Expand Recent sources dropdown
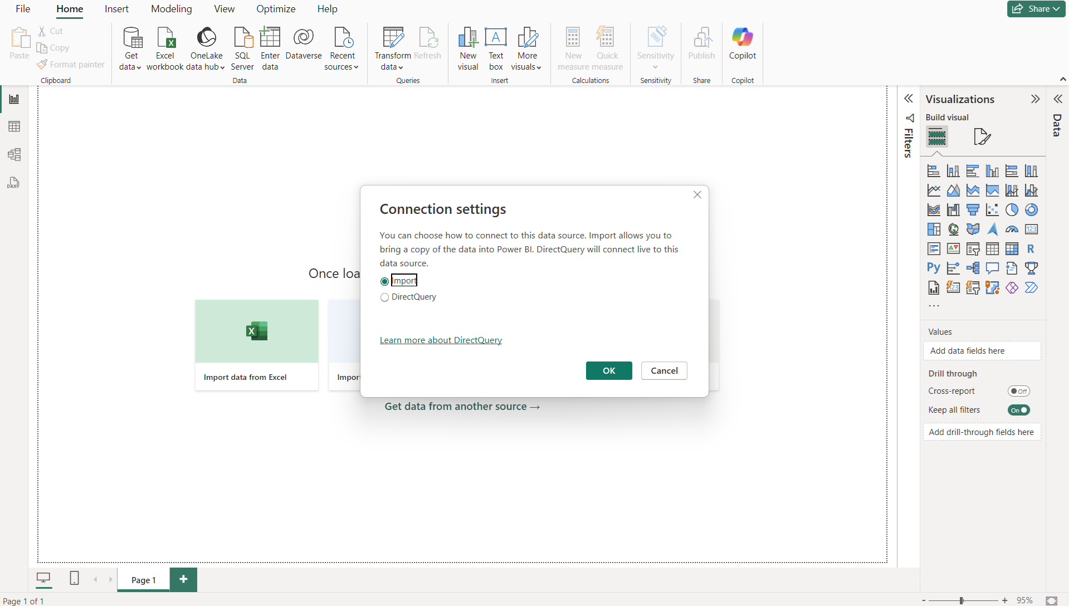Image resolution: width=1069 pixels, height=606 pixels. pos(341,49)
